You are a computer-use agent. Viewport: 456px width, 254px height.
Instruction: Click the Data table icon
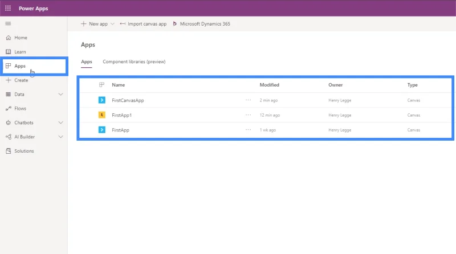coord(9,94)
